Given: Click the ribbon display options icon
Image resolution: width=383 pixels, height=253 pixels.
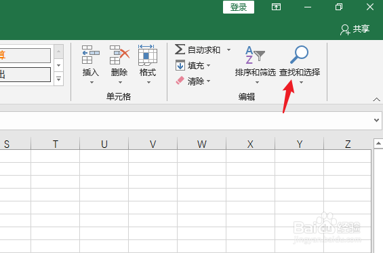Looking at the screenshot, I should [276, 7].
